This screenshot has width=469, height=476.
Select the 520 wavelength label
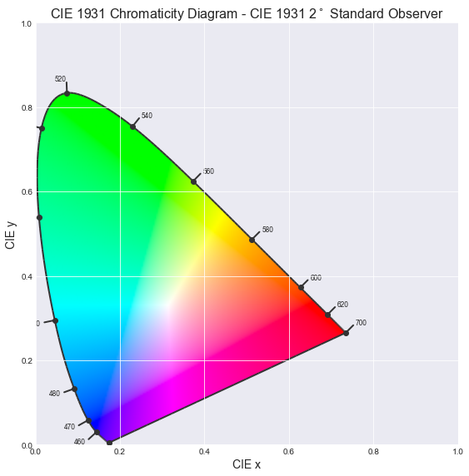60,79
